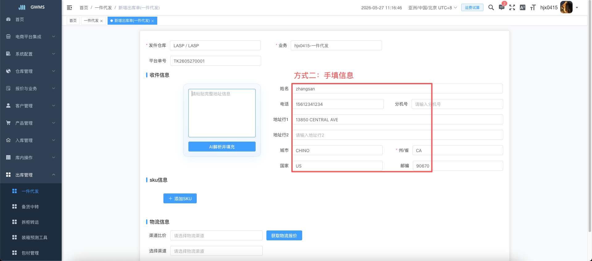Close the 一件代发 page tab
592x261 pixels.
101,21
